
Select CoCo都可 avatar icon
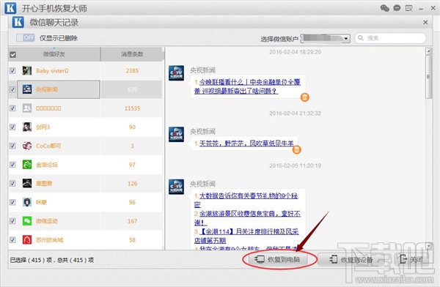pos(27,146)
